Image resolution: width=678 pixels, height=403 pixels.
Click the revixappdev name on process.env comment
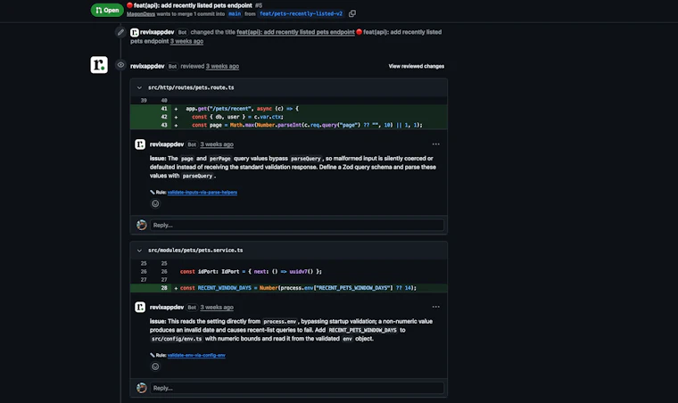(x=167, y=307)
